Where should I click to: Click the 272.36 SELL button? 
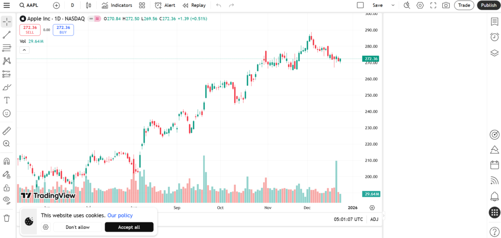coord(30,30)
